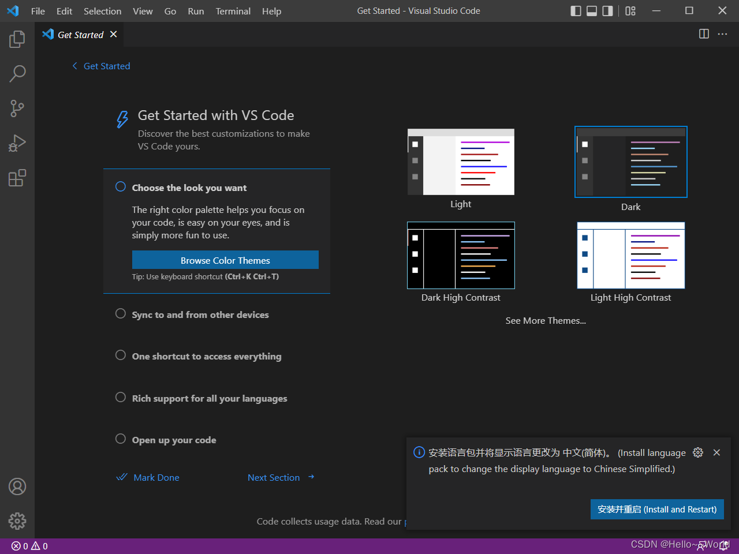The width and height of the screenshot is (739, 554).
Task: Click the Browse Color Themes button
Action: coord(225,260)
